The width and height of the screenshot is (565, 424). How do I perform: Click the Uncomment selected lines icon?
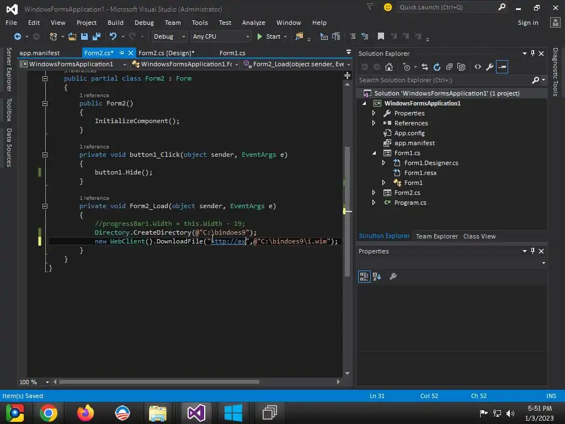(x=365, y=36)
